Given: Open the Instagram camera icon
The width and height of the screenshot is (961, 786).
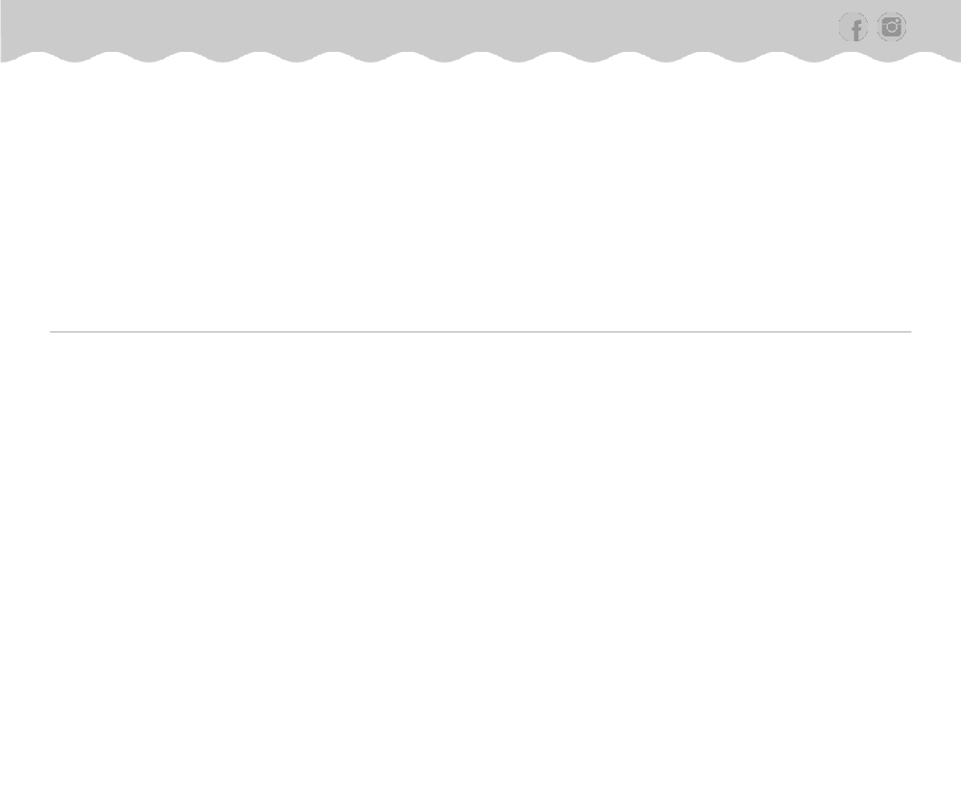Looking at the screenshot, I should click(892, 27).
